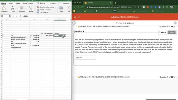Viewport: 178px width, 100px height.
Task: Expand the test side panel chevron
Action: [x=74, y=23]
